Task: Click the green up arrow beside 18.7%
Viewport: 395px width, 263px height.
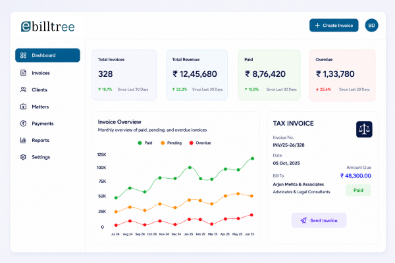Action: 99,89
